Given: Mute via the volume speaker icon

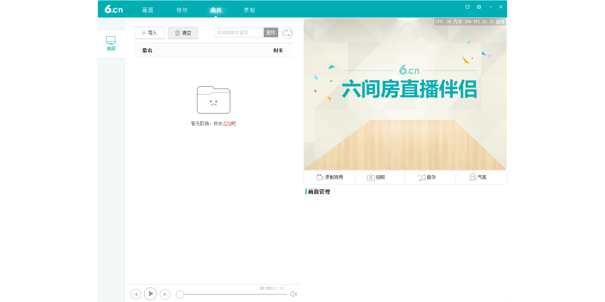Looking at the screenshot, I should point(294,294).
